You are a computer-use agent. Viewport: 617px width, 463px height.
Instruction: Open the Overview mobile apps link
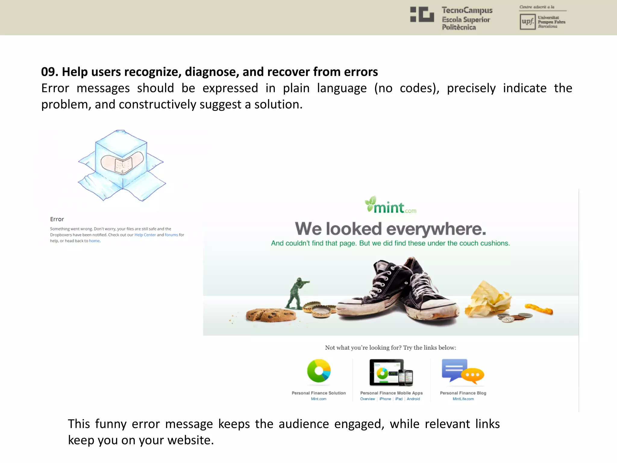(x=368, y=399)
